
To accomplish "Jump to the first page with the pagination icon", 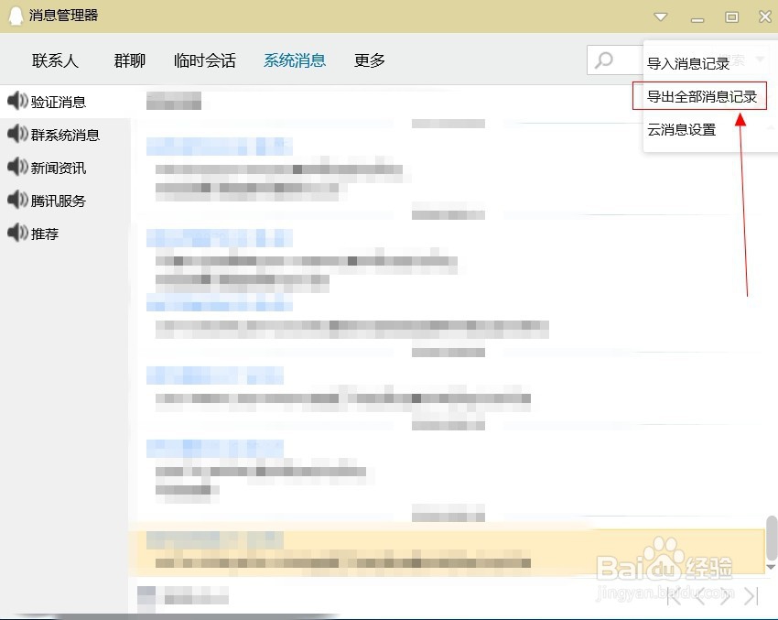I will tap(673, 595).
